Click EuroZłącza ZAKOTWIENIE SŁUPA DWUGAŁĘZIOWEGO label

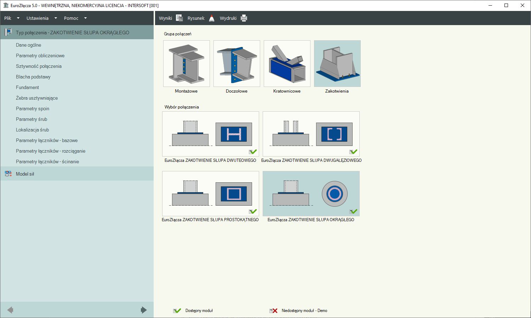pos(312,160)
